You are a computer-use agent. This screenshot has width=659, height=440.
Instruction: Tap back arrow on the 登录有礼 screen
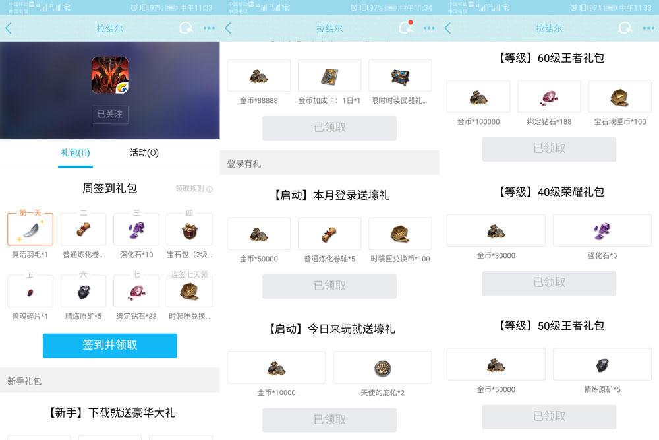(x=228, y=28)
